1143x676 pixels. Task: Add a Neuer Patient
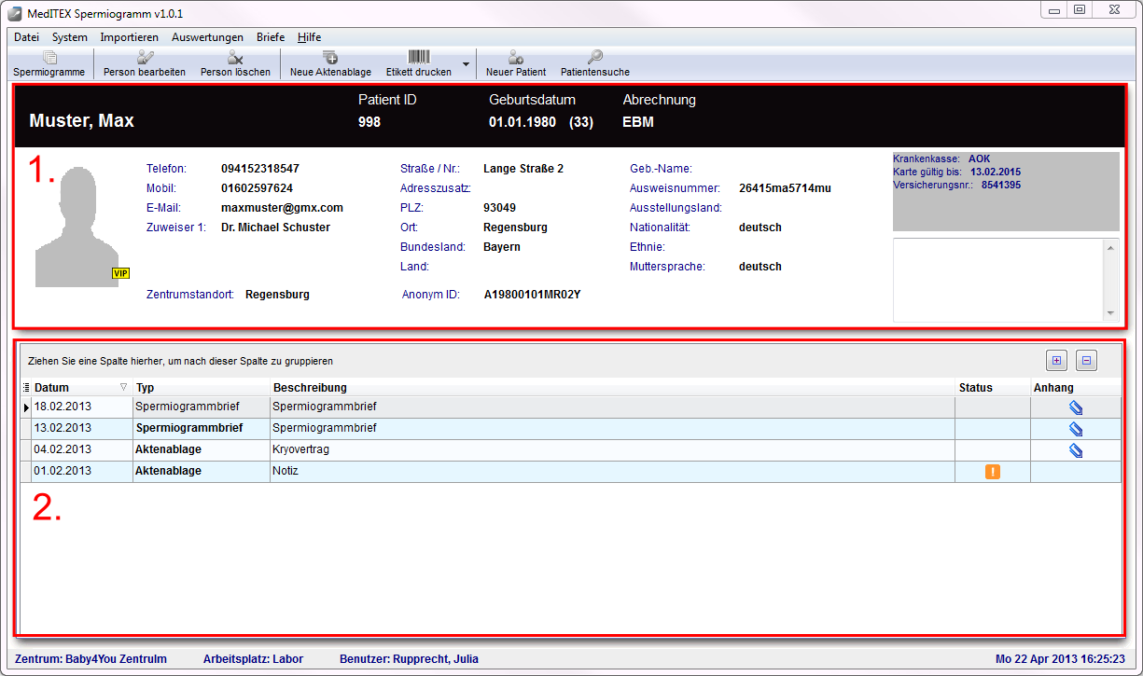point(516,63)
